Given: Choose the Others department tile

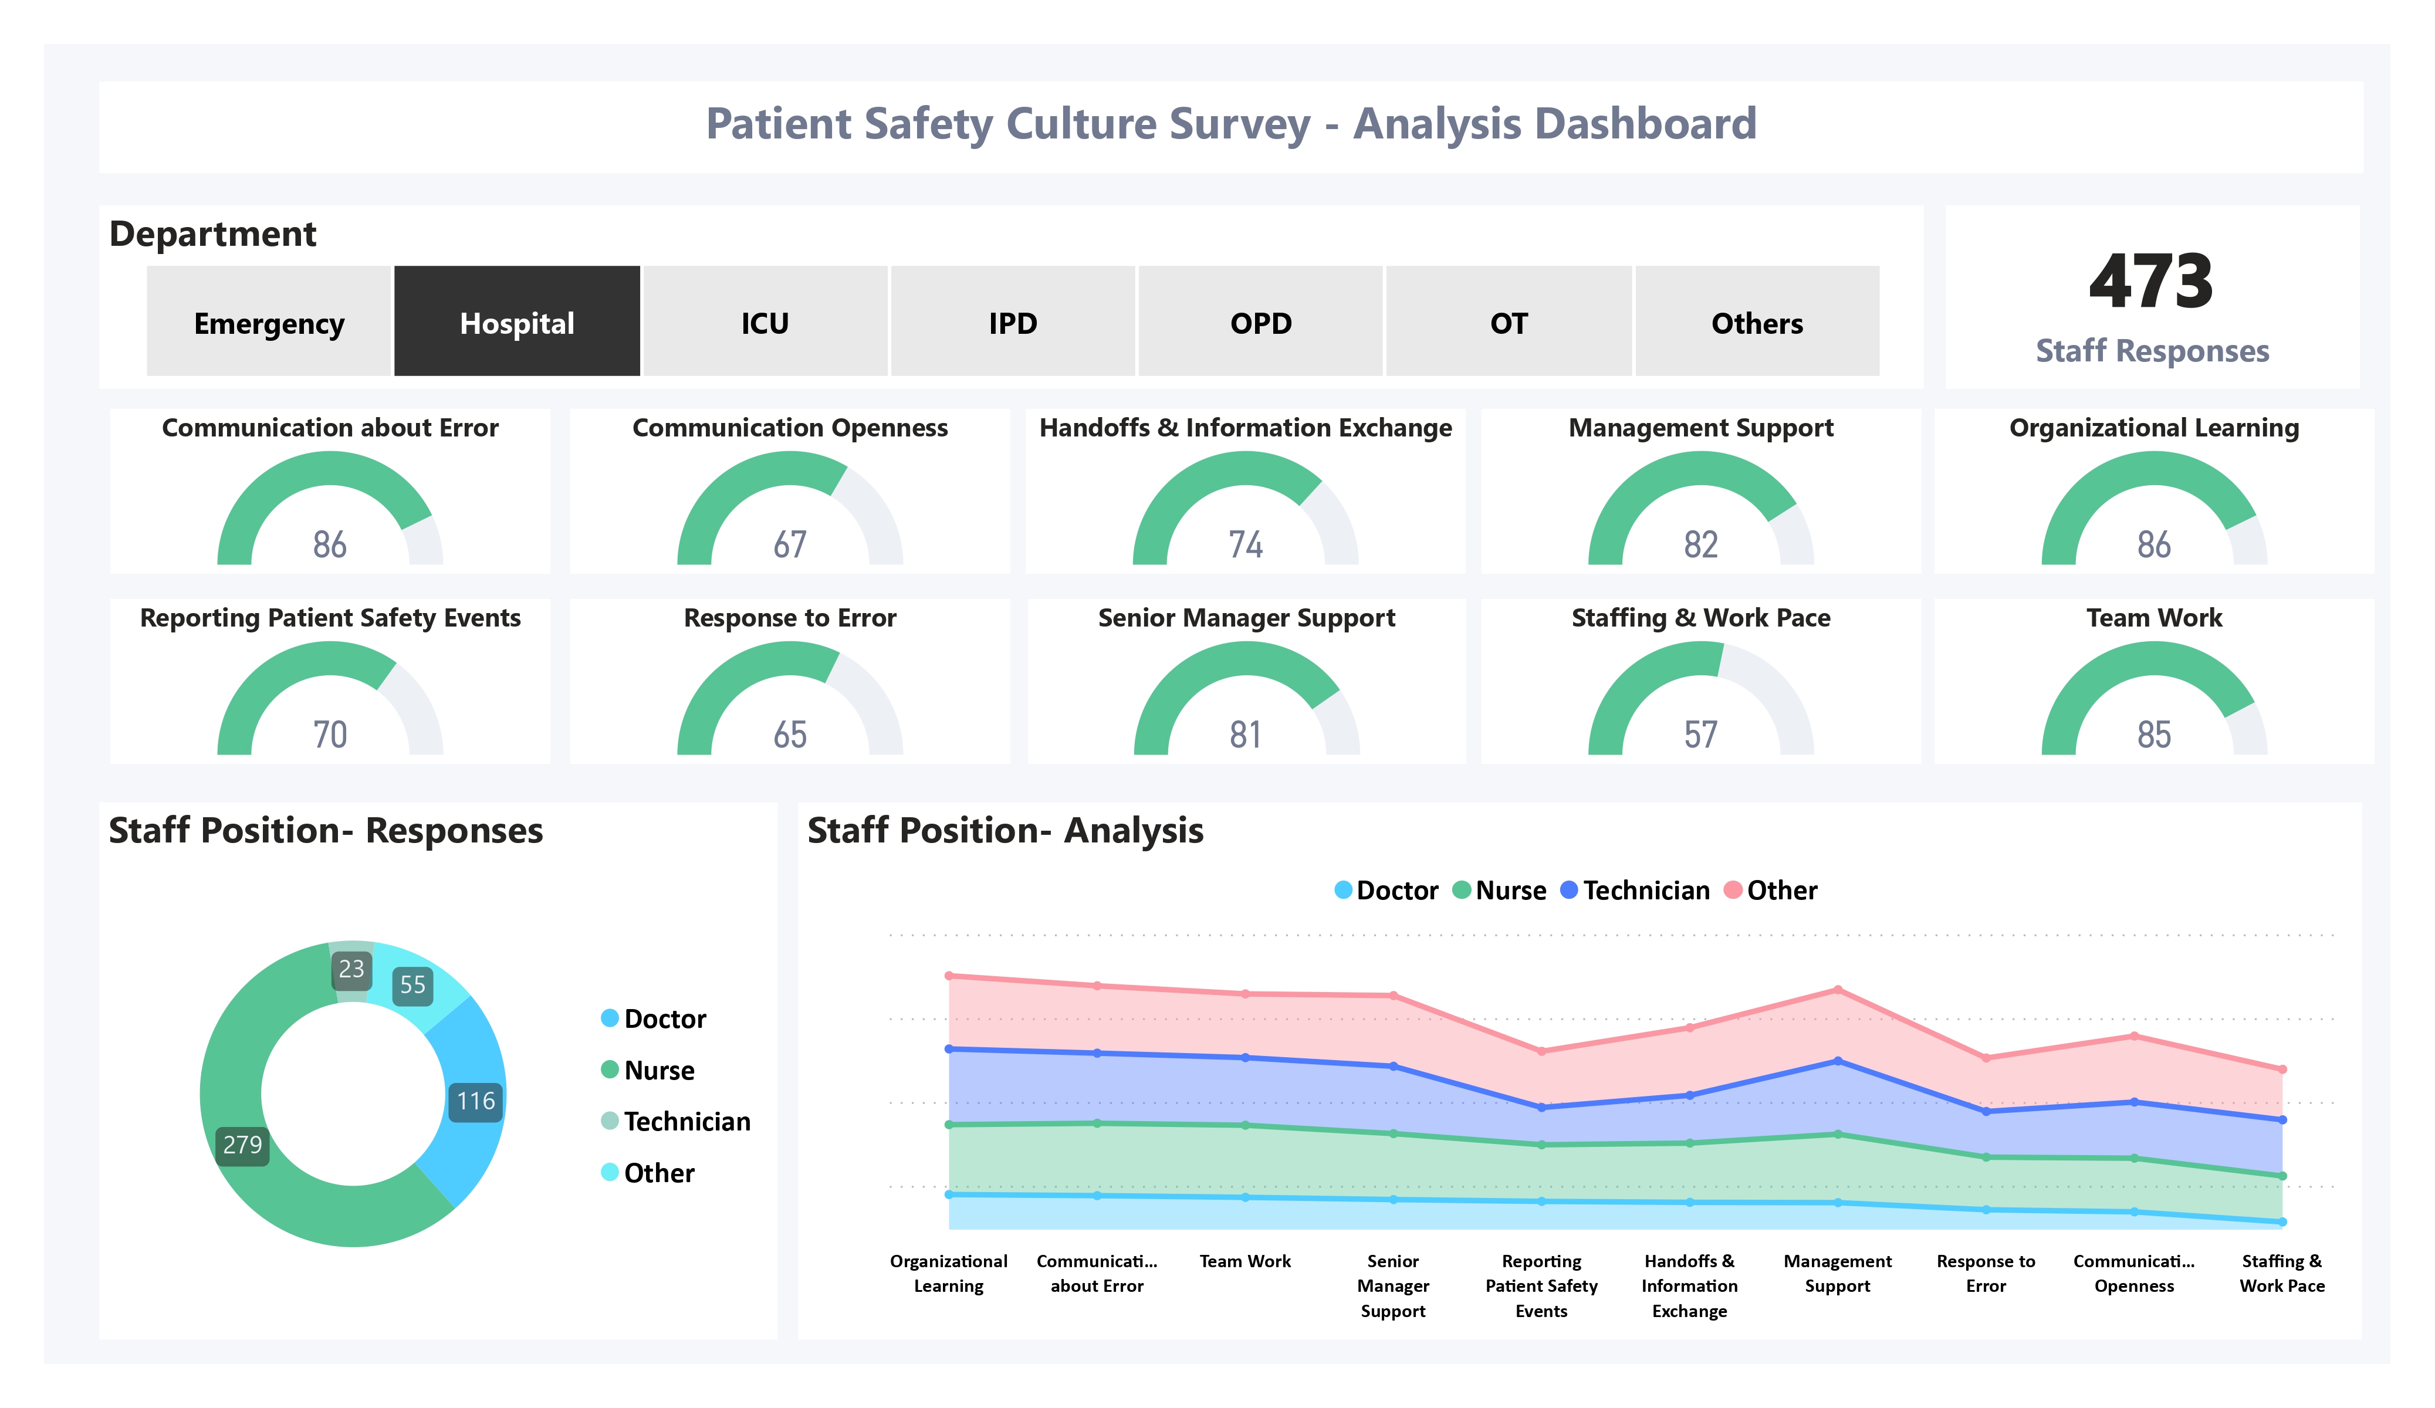Looking at the screenshot, I should pyautogui.click(x=1756, y=322).
